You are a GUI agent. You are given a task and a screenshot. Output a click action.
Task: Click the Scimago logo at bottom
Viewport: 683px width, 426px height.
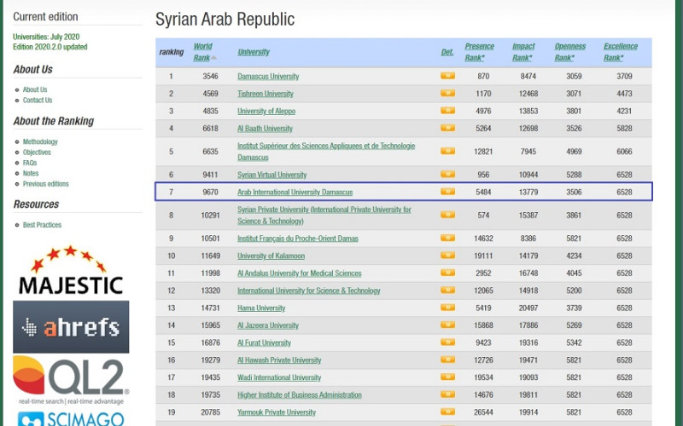pos(71,417)
